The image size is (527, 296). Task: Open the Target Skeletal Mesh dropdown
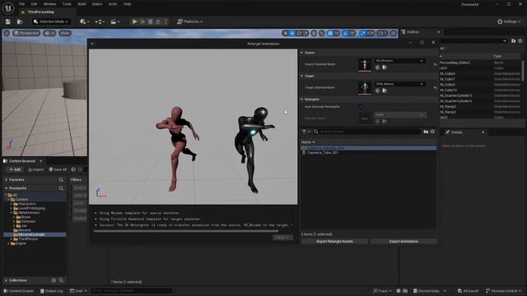coord(399,84)
